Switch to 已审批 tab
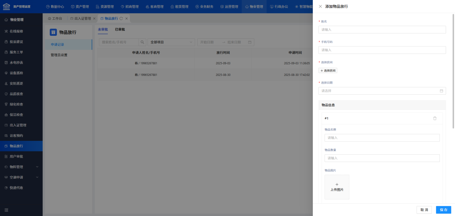This screenshot has width=455, height=216. point(120,29)
